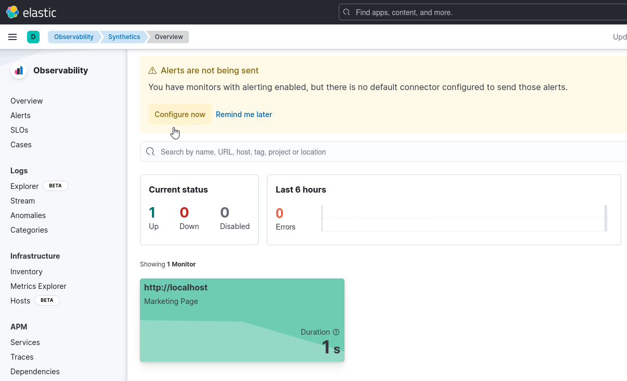Viewport: 627px width, 381px height.
Task: Click the Overview breadcrumb
Action: pyautogui.click(x=169, y=37)
